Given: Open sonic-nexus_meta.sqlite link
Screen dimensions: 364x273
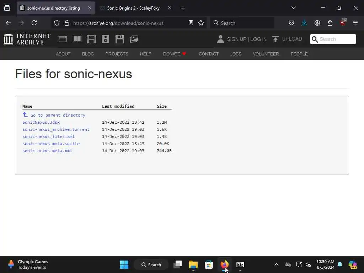Looking at the screenshot, I should tap(51, 144).
